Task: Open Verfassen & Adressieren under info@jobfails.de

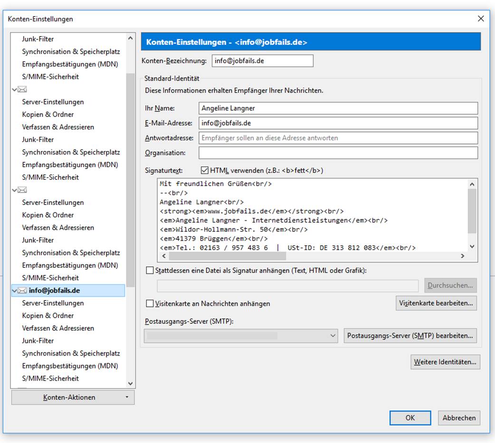Action: (58, 328)
